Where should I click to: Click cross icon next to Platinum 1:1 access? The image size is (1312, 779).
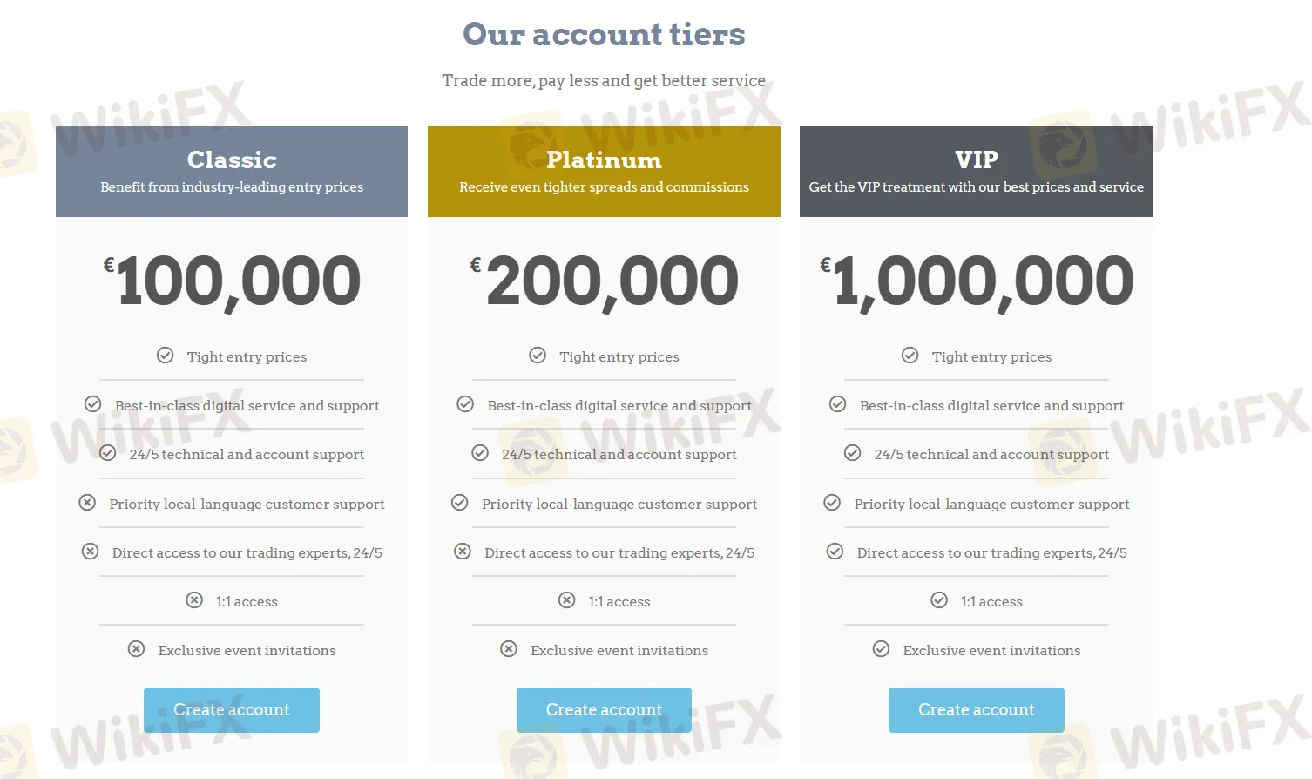click(x=566, y=600)
